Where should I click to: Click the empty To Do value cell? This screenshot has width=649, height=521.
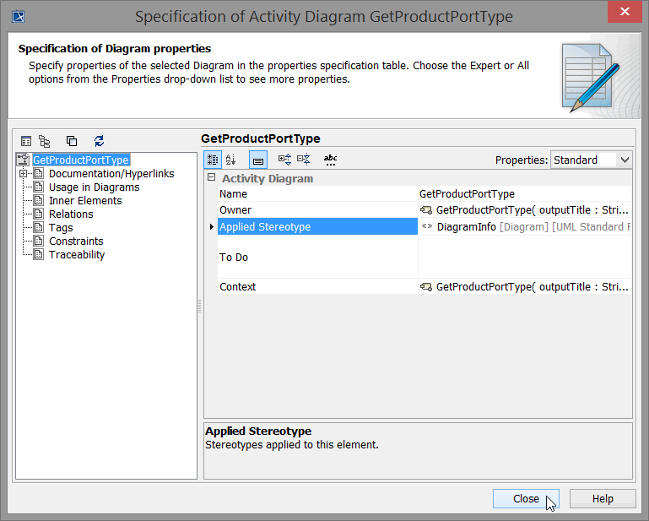click(523, 258)
